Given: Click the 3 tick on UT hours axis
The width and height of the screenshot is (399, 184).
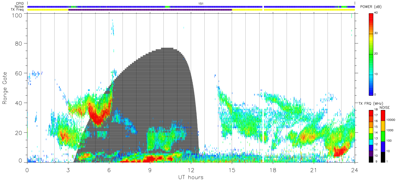Looking at the screenshot, I should pos(68,169).
